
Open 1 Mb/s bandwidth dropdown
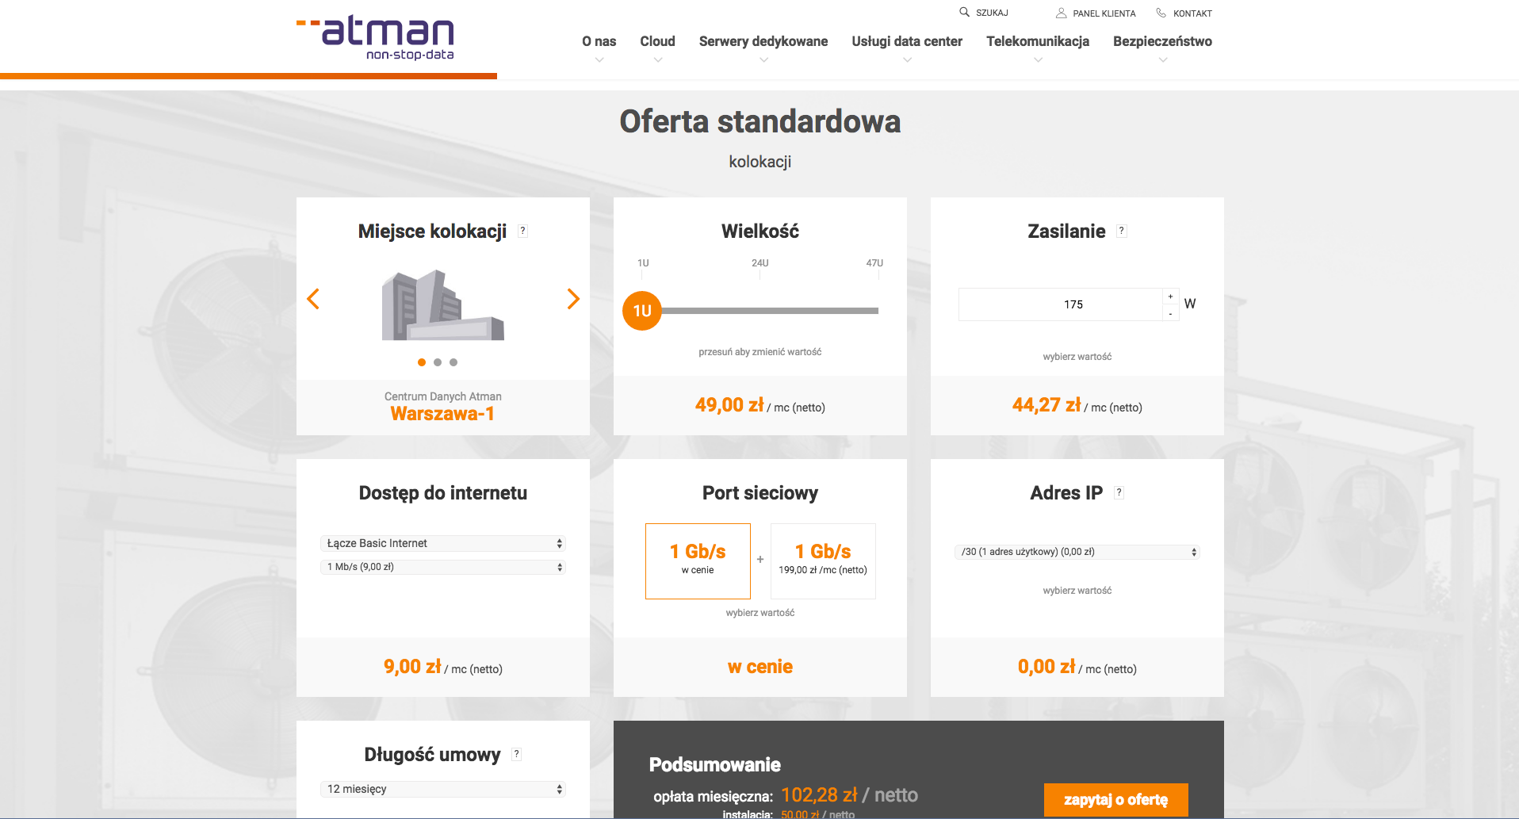[443, 567]
